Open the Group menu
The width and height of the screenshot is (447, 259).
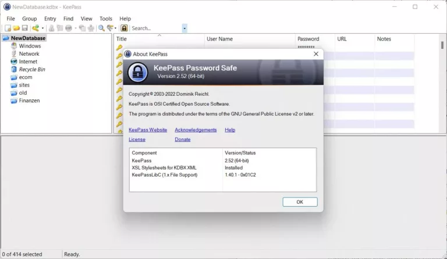coord(29,19)
